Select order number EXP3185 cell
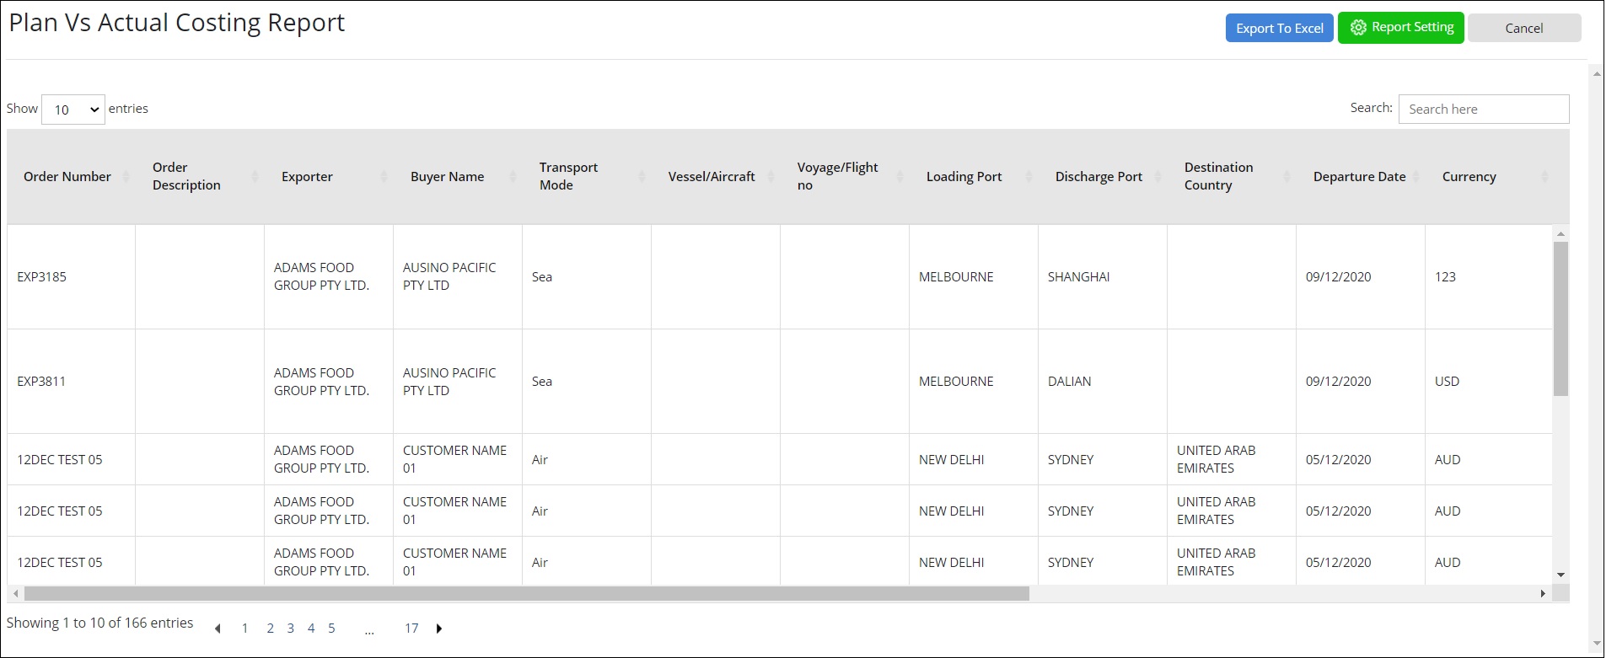 [72, 276]
